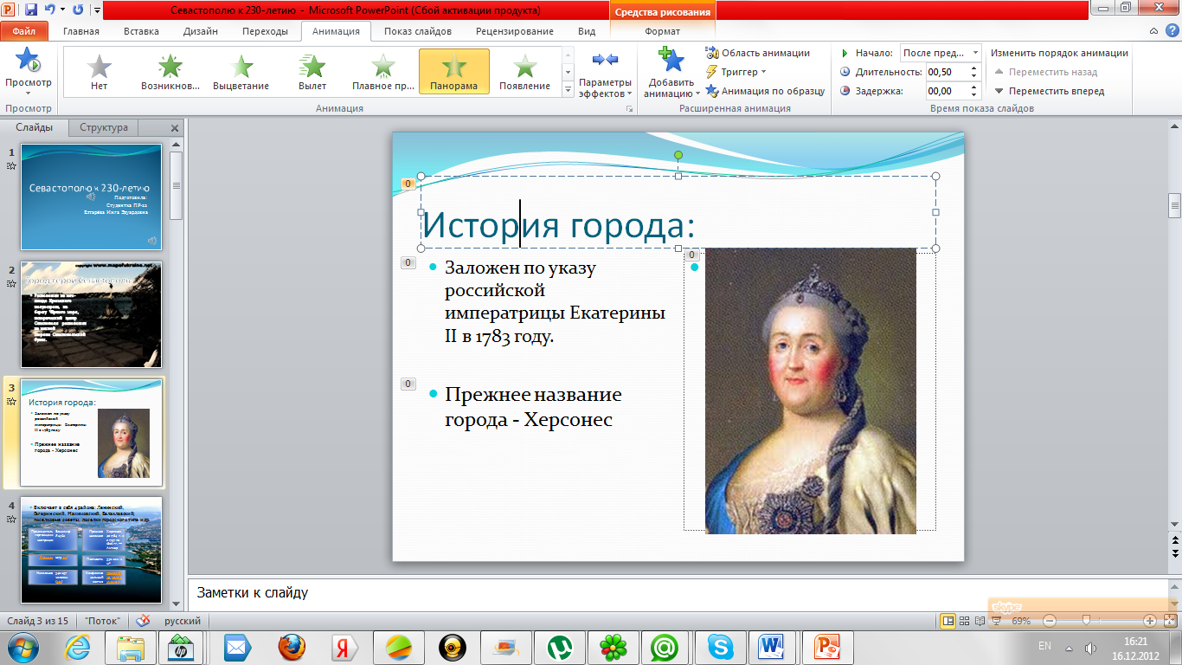Click the Просмотр animation preview button

pyautogui.click(x=29, y=73)
